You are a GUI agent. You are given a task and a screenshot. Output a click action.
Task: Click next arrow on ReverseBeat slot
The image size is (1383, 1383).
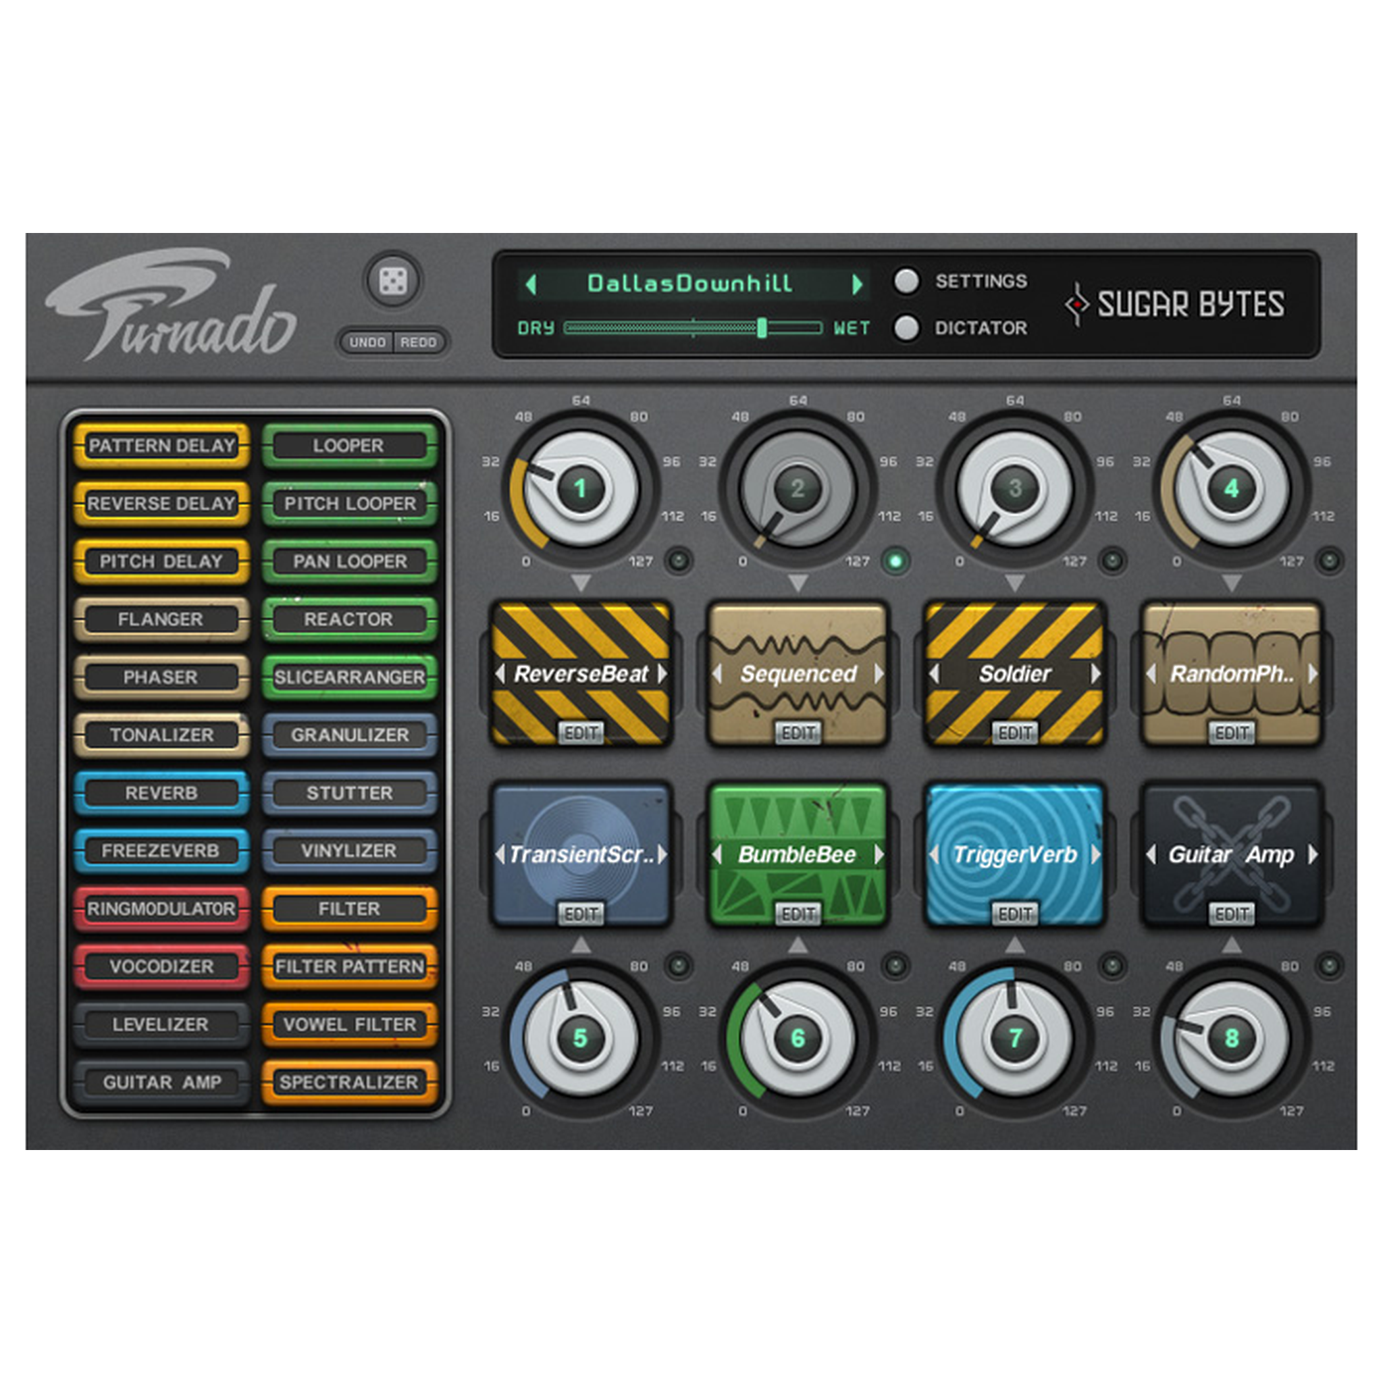point(662,673)
